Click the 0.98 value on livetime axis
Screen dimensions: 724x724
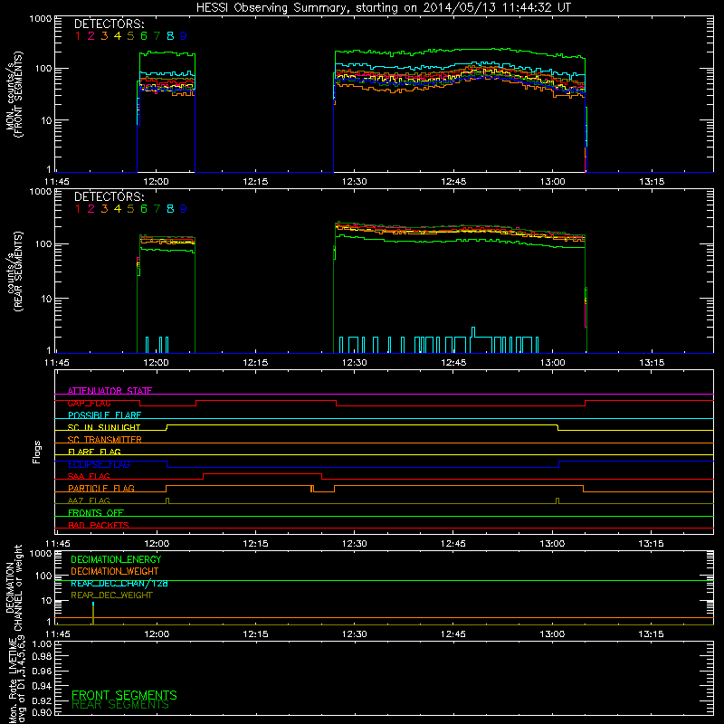click(x=43, y=656)
